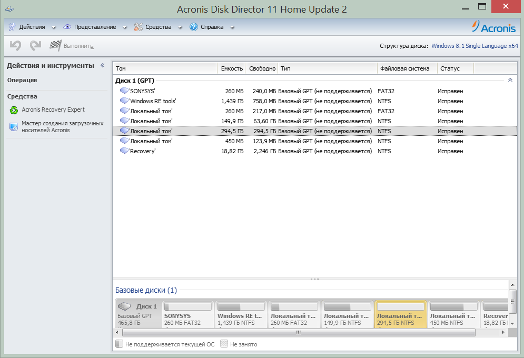
Task: Click horizontal scrollbar right arrow in disk map
Action: tap(503, 332)
